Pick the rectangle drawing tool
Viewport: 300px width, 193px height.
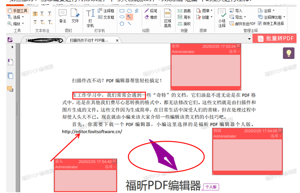(x=122, y=11)
